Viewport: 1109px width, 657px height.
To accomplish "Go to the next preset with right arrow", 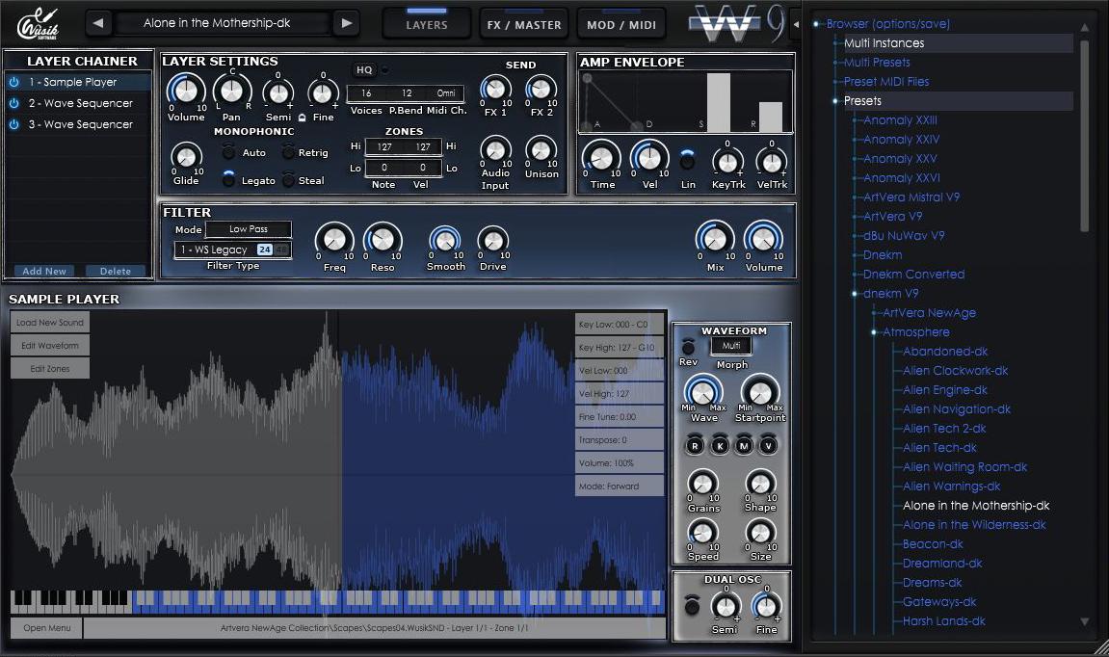I will click(346, 23).
